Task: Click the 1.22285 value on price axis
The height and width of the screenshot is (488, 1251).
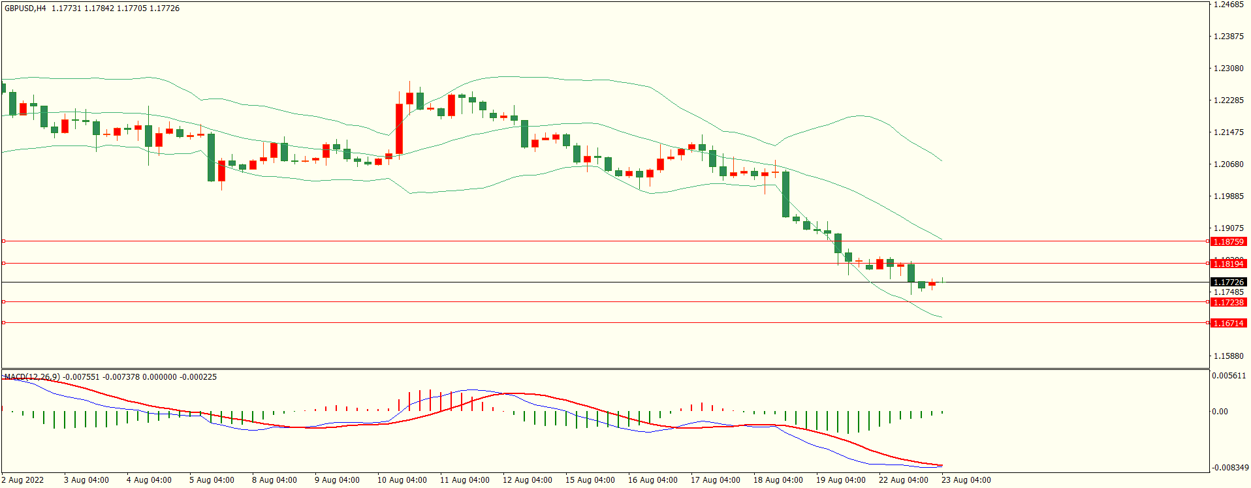Action: coord(1228,100)
